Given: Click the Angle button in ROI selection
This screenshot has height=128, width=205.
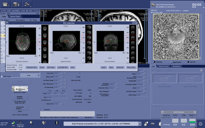Looking at the screenshot, I should 104,67.
